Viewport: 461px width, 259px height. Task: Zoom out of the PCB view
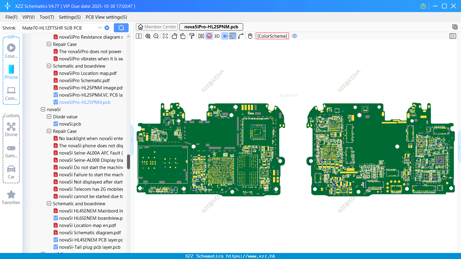[x=156, y=36]
